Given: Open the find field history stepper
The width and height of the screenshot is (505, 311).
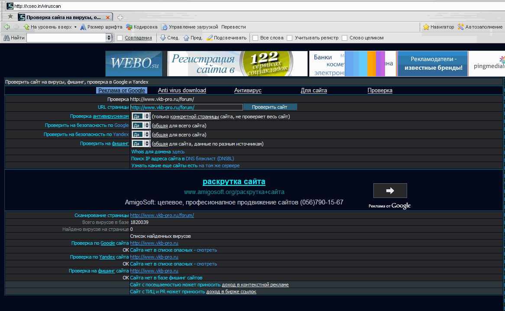Looking at the screenshot, I should tap(109, 38).
